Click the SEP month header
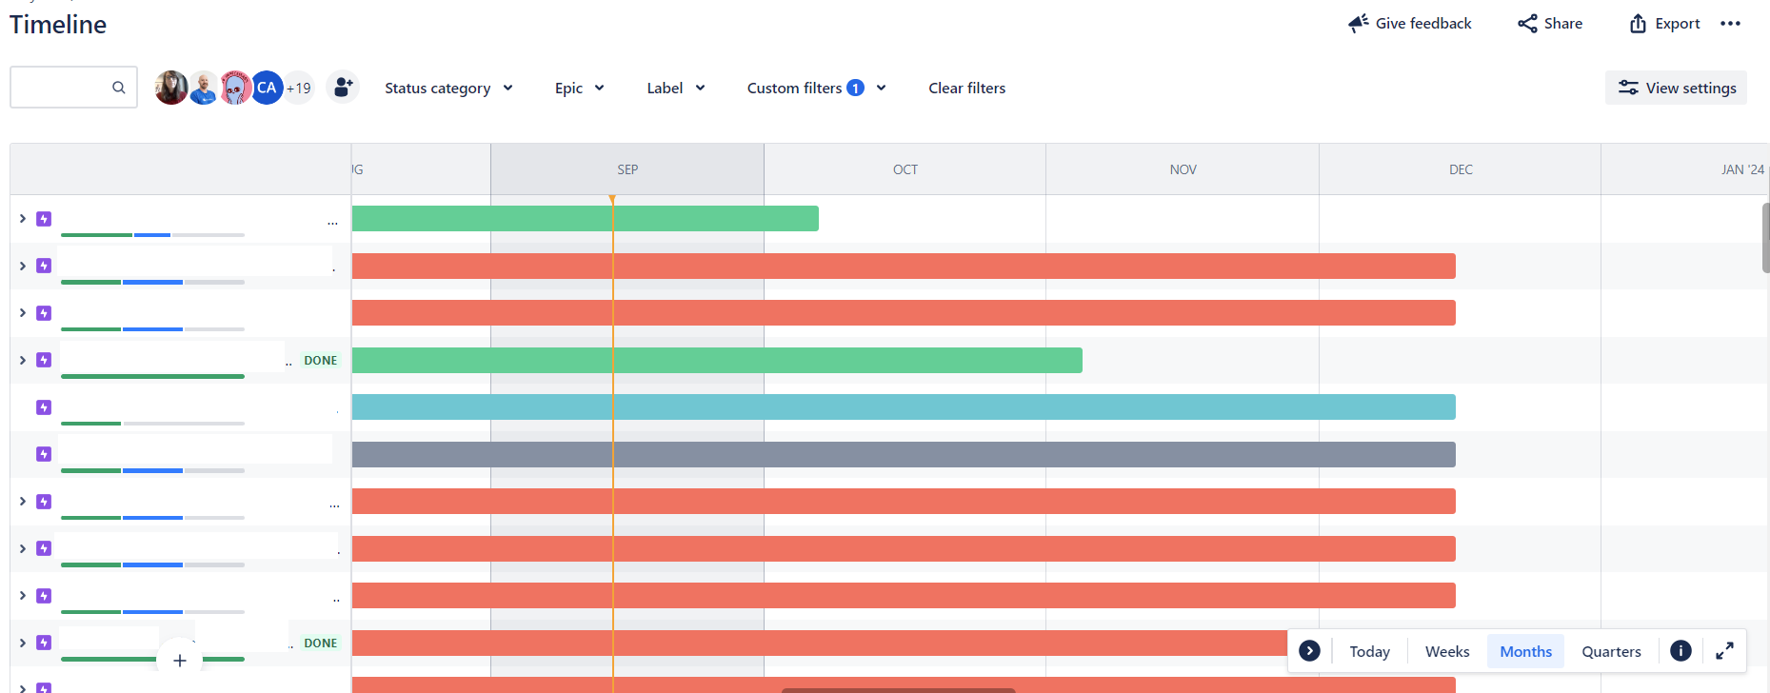Viewport: 1770px width, 693px height. point(627,169)
